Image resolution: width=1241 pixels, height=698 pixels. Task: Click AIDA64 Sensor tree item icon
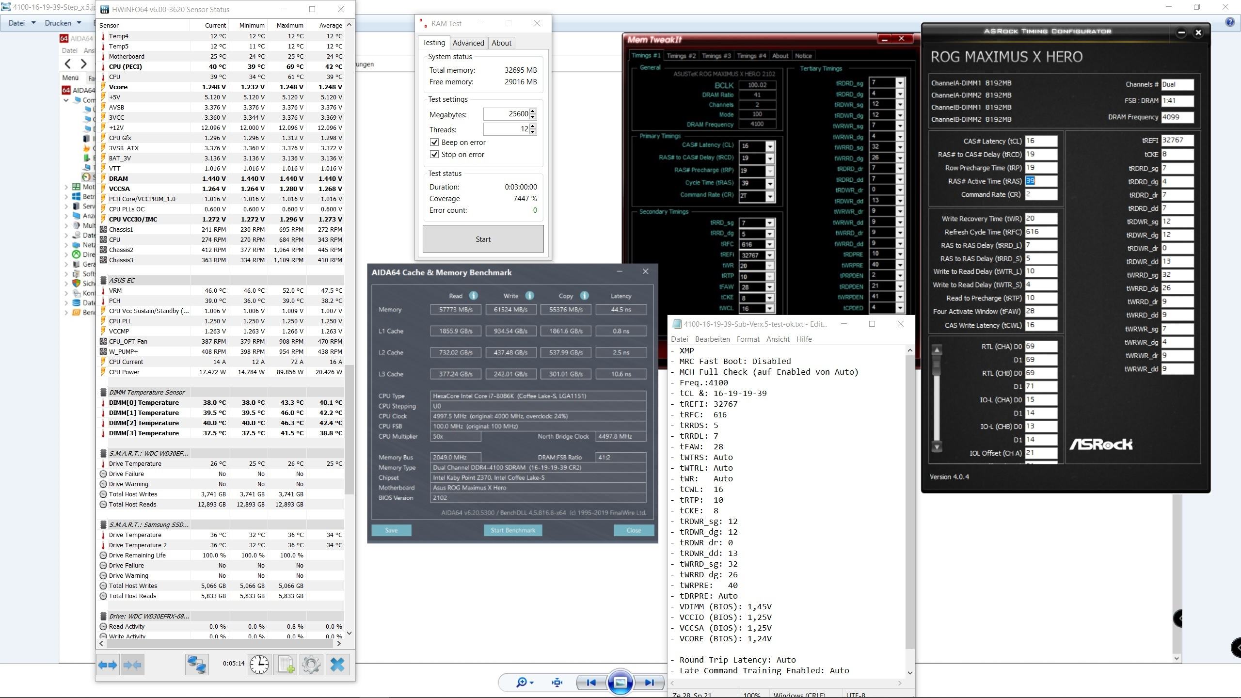tap(86, 177)
